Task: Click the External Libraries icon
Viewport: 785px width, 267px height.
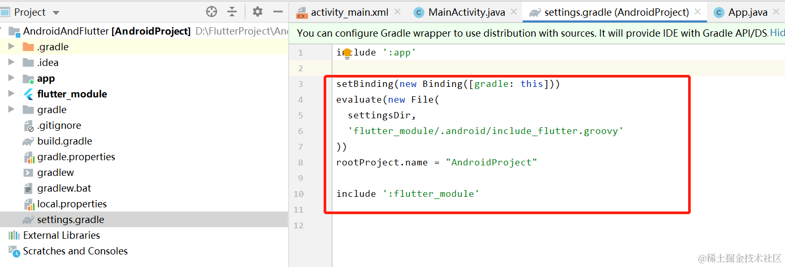Action: click(x=14, y=236)
